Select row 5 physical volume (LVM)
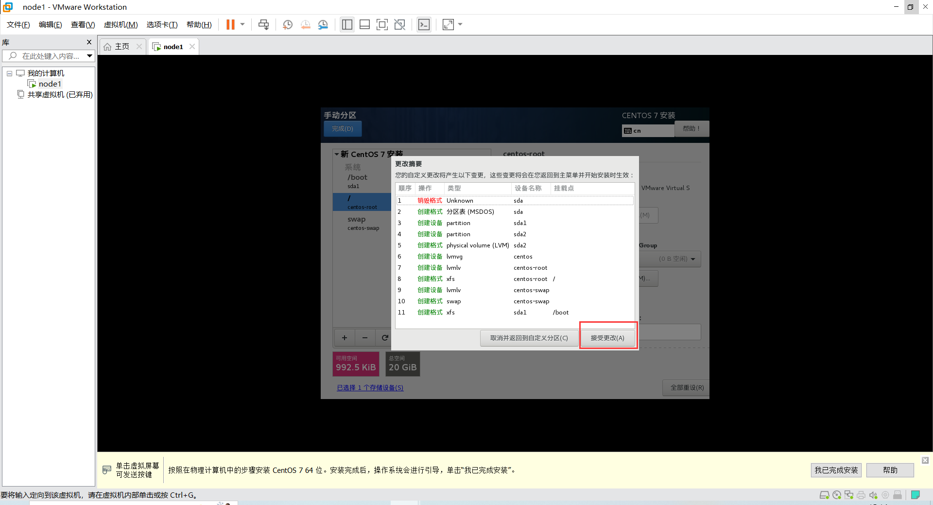The height and width of the screenshot is (505, 933). [515, 245]
